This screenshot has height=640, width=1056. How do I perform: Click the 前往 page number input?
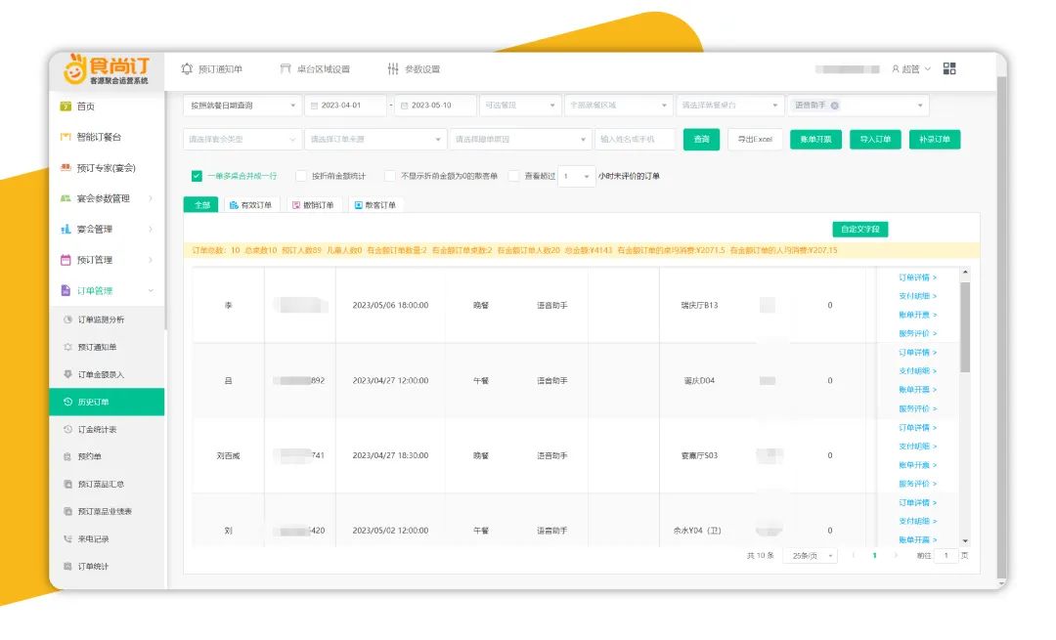pyautogui.click(x=946, y=556)
